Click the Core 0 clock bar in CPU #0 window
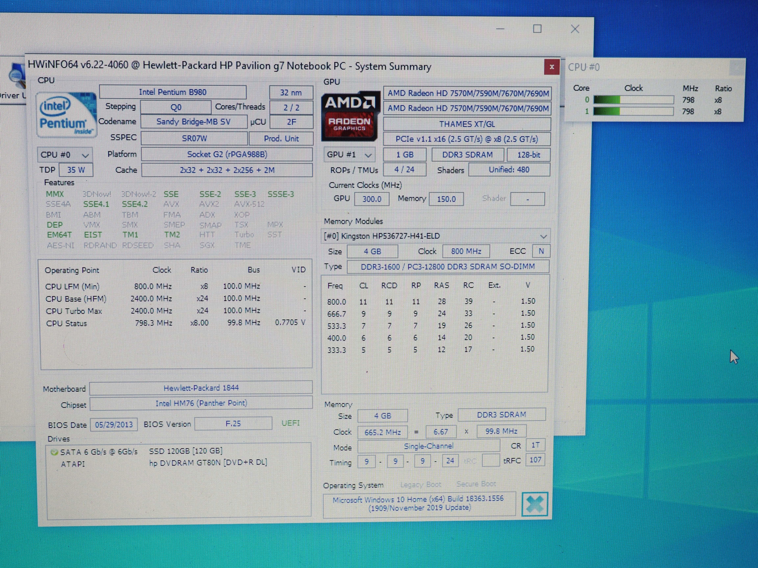Screen dimensions: 758x568 (634, 100)
